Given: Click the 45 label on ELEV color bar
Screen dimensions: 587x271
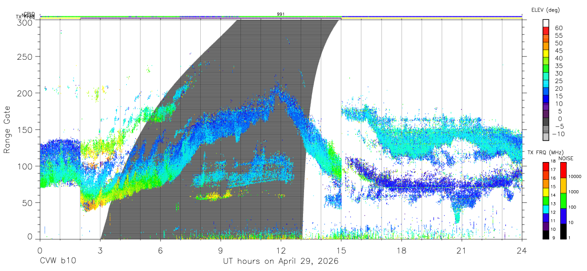Looking at the screenshot, I should point(558,51).
